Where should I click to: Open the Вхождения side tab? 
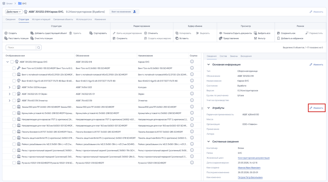coord(246,56)
